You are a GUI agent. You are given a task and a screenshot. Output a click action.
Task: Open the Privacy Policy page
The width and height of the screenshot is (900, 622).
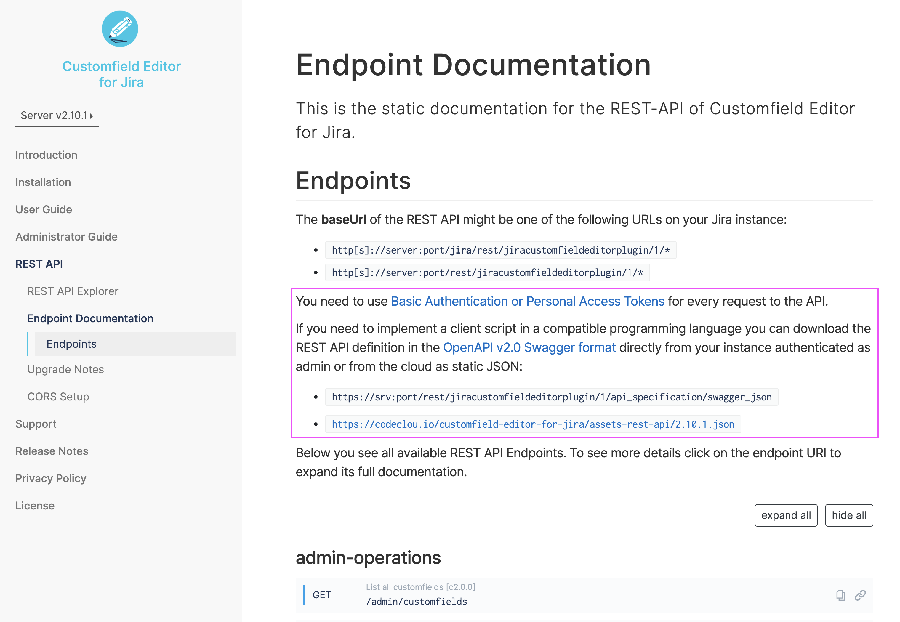pos(51,478)
